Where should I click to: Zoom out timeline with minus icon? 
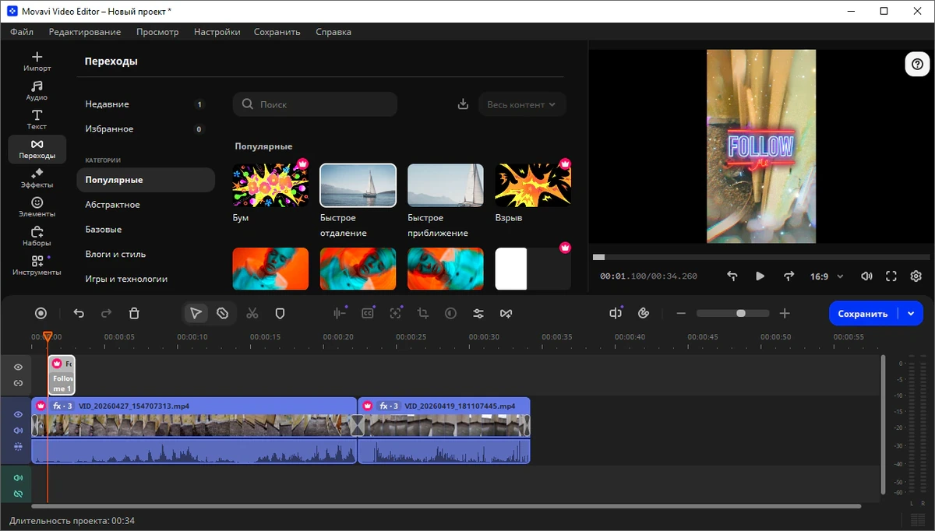pos(681,313)
